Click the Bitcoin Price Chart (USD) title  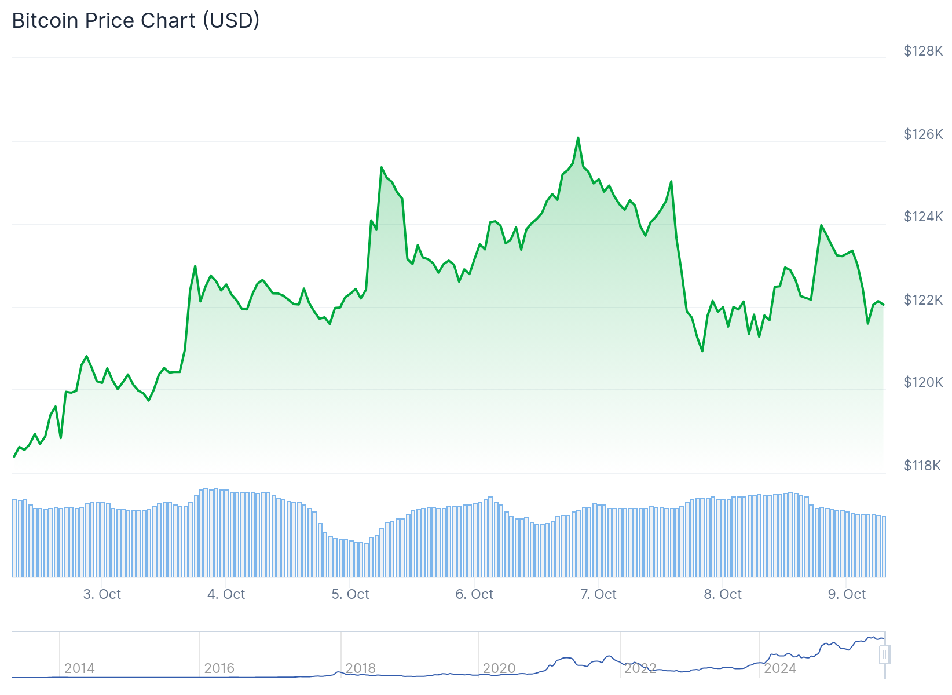[136, 21]
